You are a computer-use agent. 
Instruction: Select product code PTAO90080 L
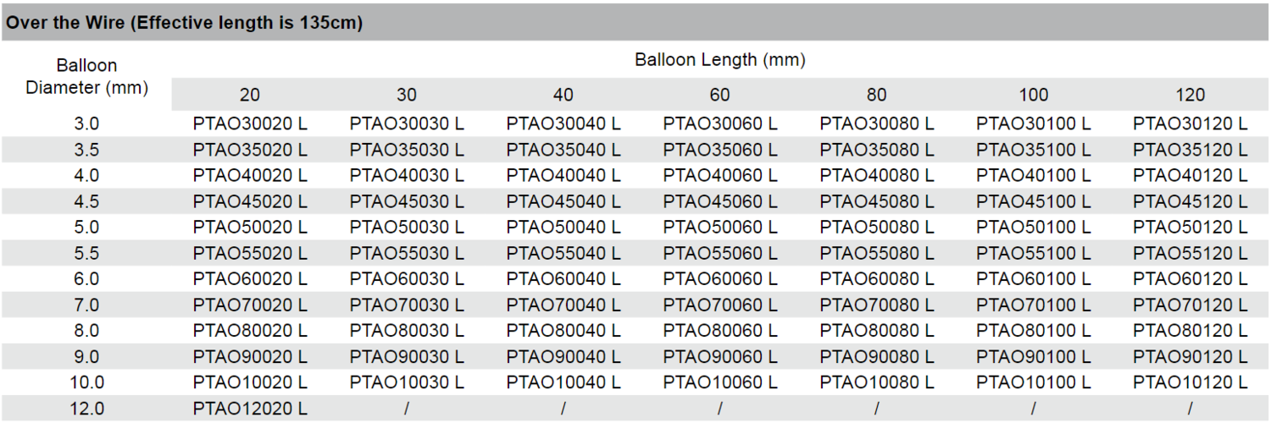876,357
